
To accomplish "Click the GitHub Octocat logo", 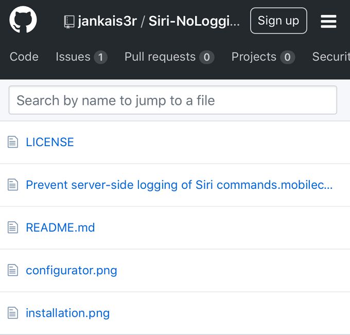I will click(x=23, y=21).
